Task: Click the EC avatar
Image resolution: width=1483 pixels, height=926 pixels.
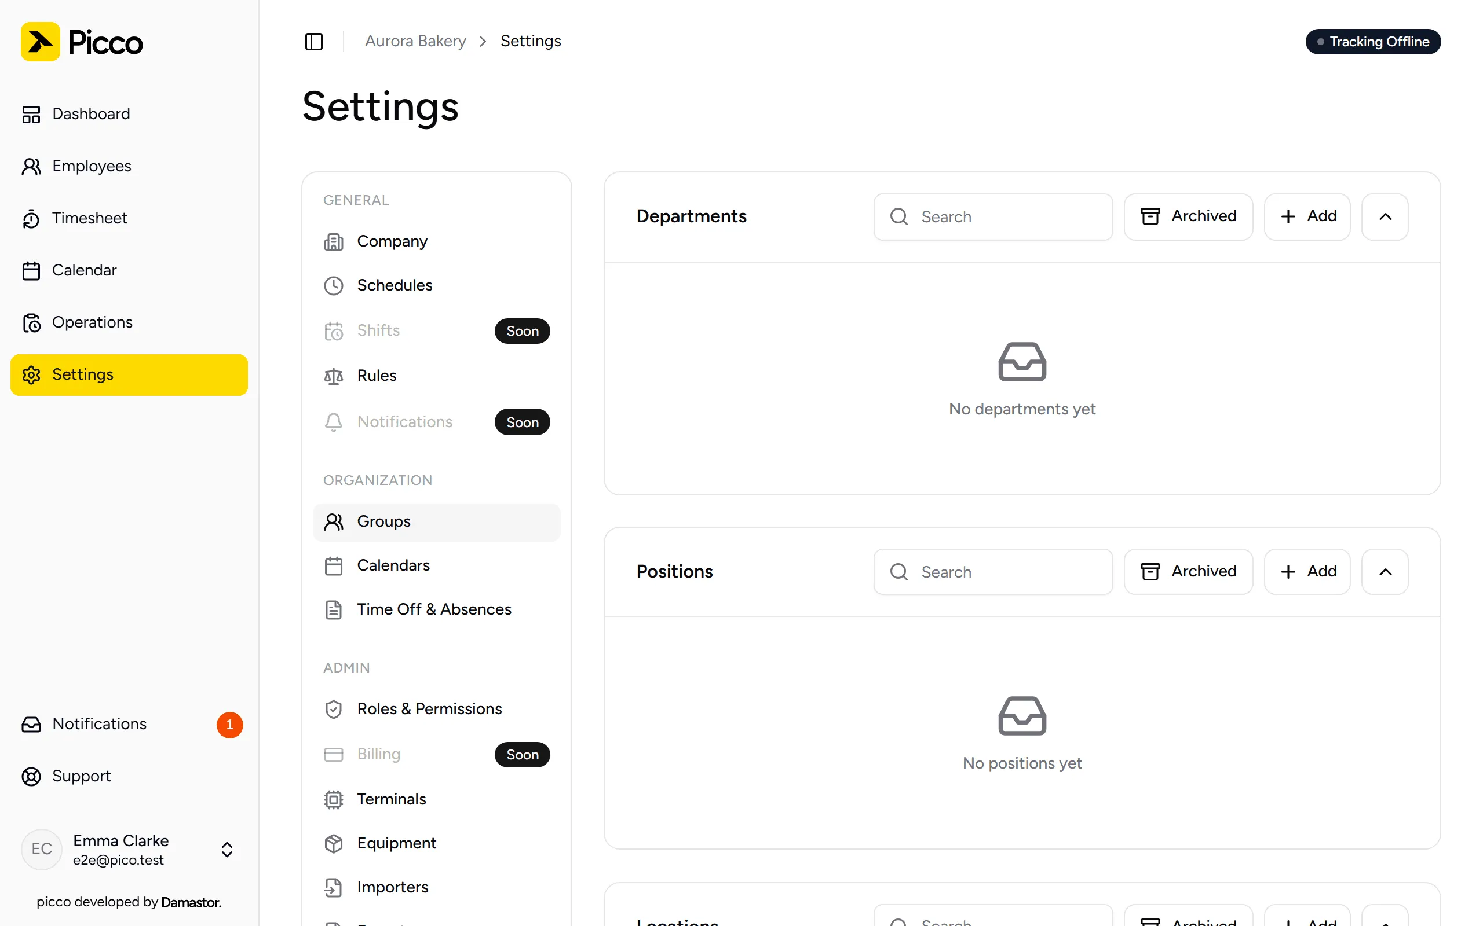Action: point(42,850)
